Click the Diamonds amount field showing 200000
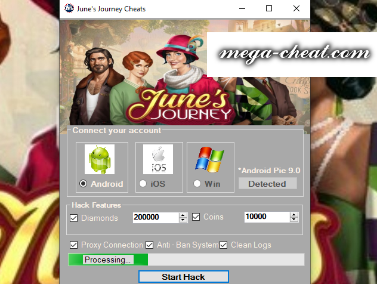Image resolution: width=377 pixels, height=284 pixels. click(156, 217)
